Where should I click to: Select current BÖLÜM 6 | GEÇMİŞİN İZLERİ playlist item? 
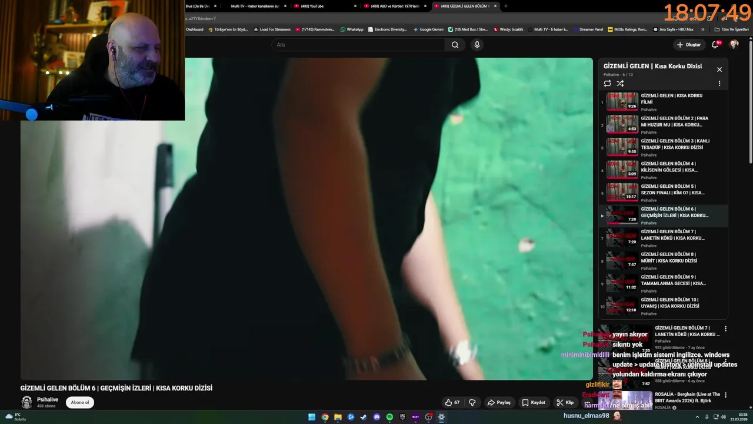[x=663, y=216]
